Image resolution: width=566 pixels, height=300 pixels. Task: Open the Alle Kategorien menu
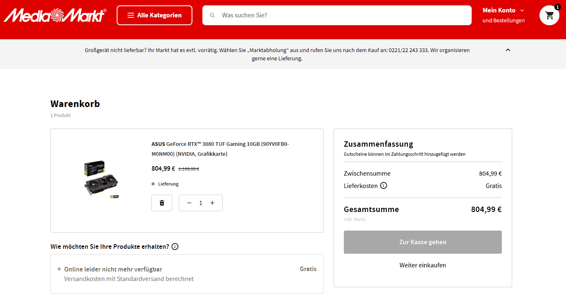(x=154, y=15)
